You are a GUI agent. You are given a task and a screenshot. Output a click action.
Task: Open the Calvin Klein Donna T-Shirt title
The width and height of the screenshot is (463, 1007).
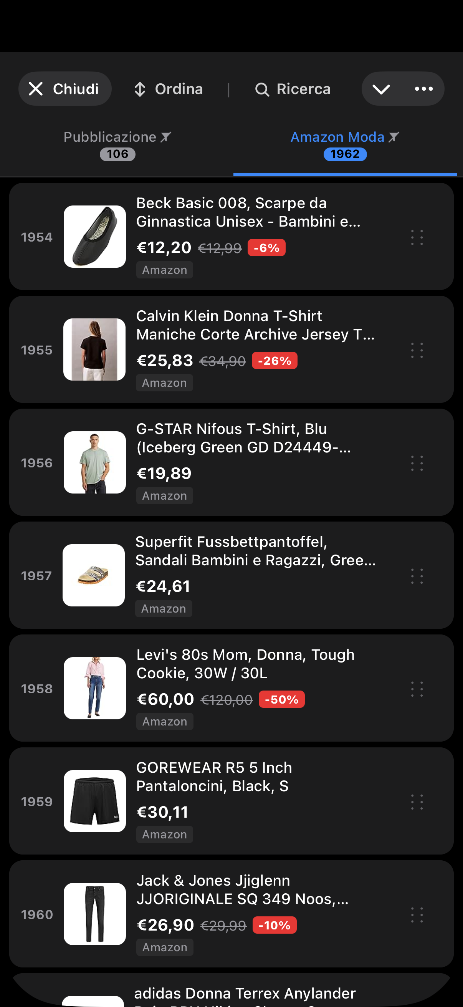click(255, 325)
